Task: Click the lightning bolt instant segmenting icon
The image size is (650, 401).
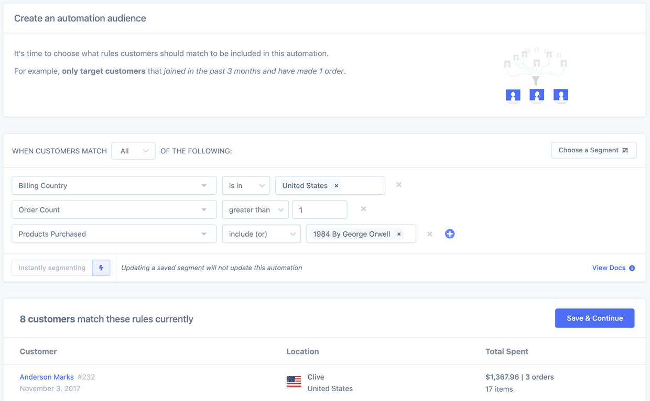Action: point(101,268)
